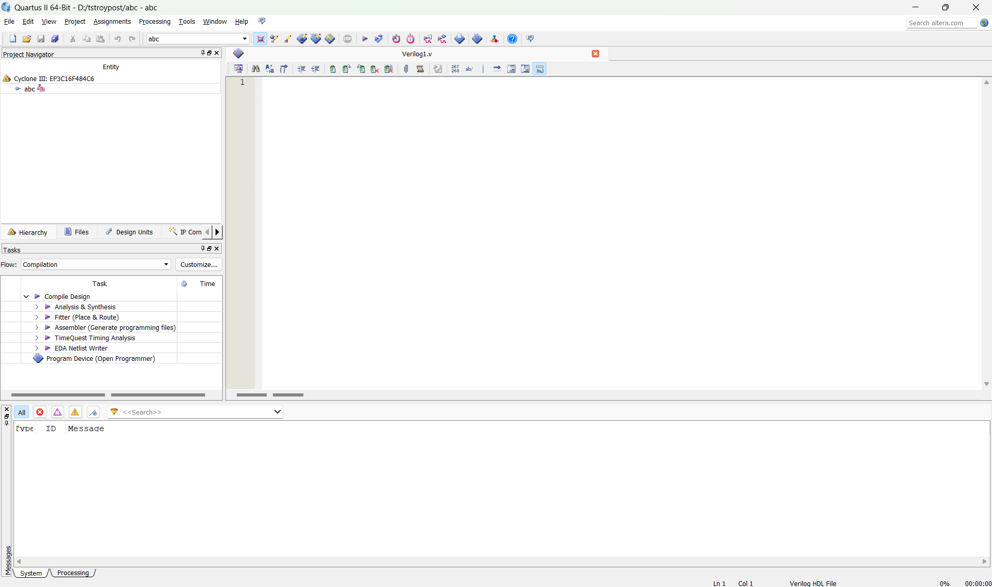Select abc entity in hierarchy

point(29,89)
